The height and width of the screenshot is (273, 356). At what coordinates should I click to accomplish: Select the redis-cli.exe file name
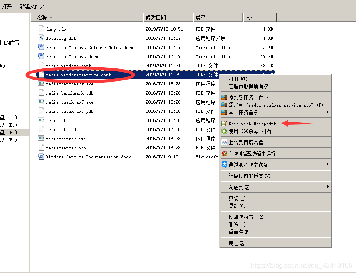pyautogui.click(x=62, y=120)
